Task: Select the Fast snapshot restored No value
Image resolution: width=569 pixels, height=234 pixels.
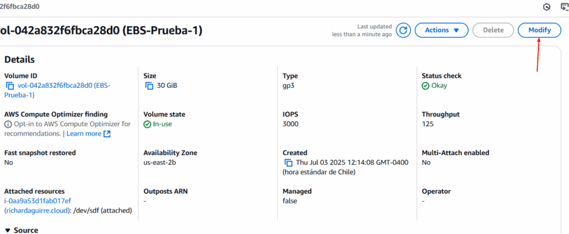Action: [x=9, y=162]
